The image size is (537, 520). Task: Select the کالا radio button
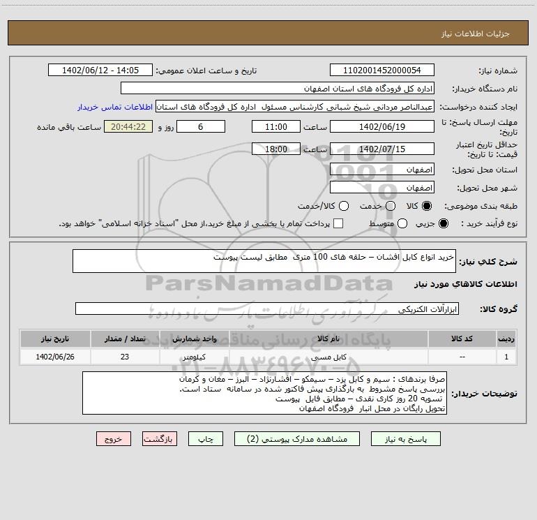click(427, 206)
